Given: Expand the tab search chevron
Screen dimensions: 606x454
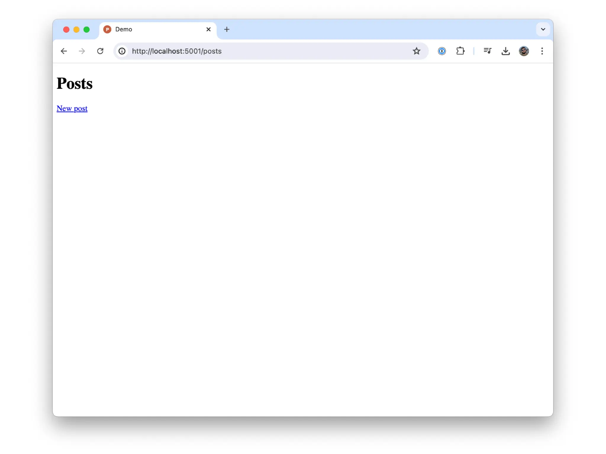Looking at the screenshot, I should click(x=543, y=29).
